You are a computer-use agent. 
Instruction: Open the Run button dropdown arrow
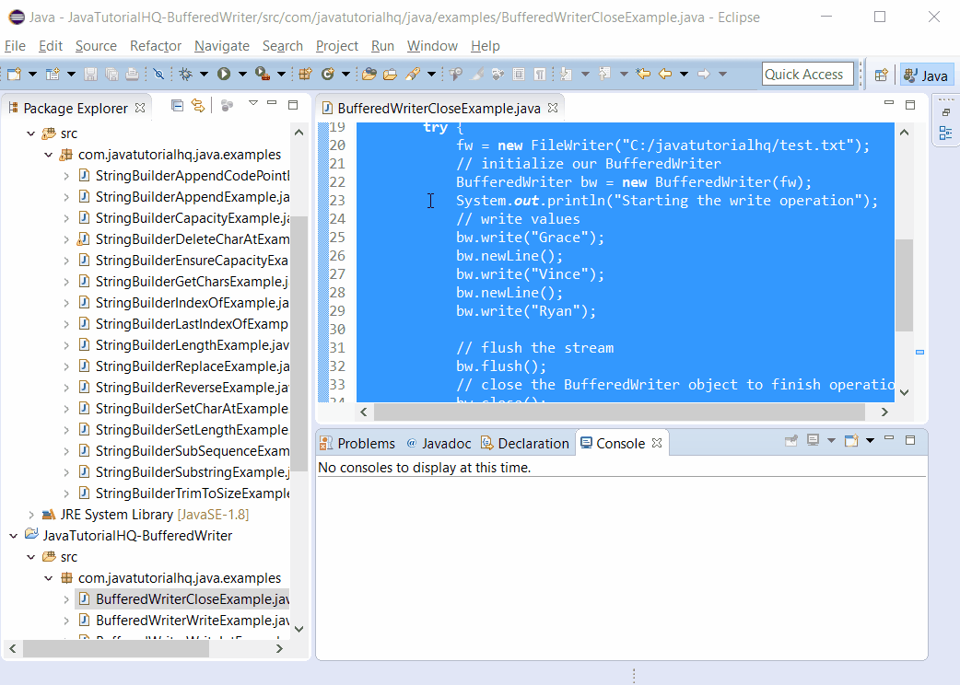pyautogui.click(x=240, y=74)
